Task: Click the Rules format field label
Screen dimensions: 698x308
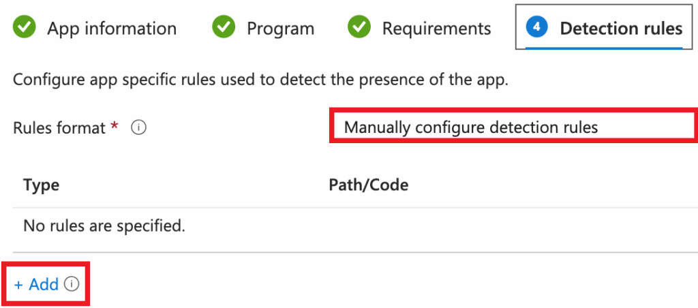Action: click(59, 127)
